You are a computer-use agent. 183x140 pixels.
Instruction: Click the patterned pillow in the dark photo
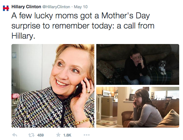[x=105, y=69]
